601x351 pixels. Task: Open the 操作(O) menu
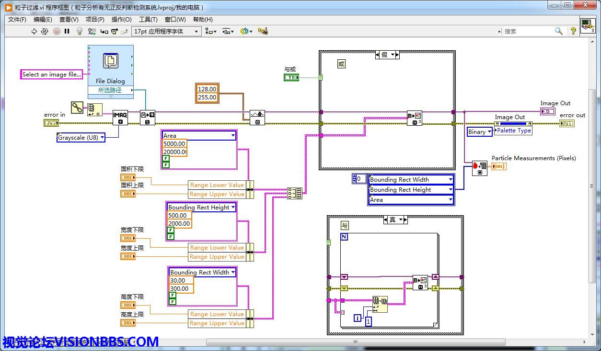coord(121,20)
